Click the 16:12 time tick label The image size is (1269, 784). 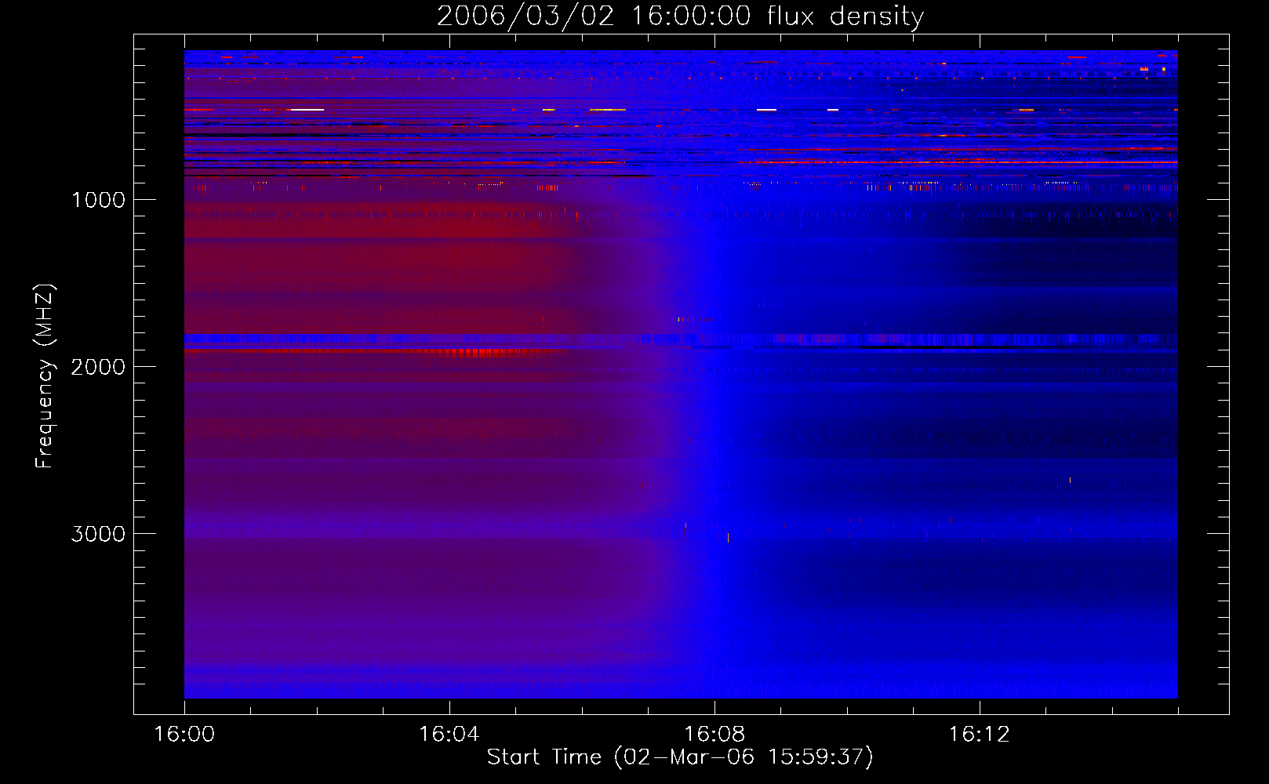coord(980,735)
